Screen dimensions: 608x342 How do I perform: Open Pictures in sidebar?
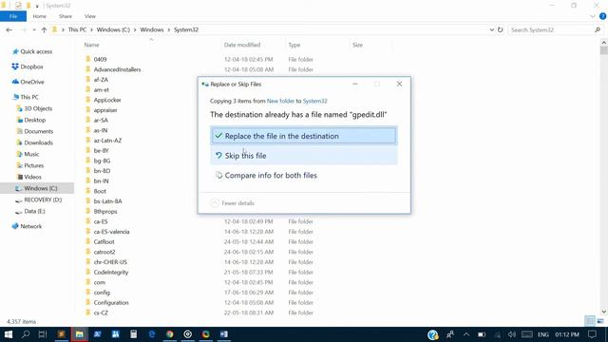(34, 165)
